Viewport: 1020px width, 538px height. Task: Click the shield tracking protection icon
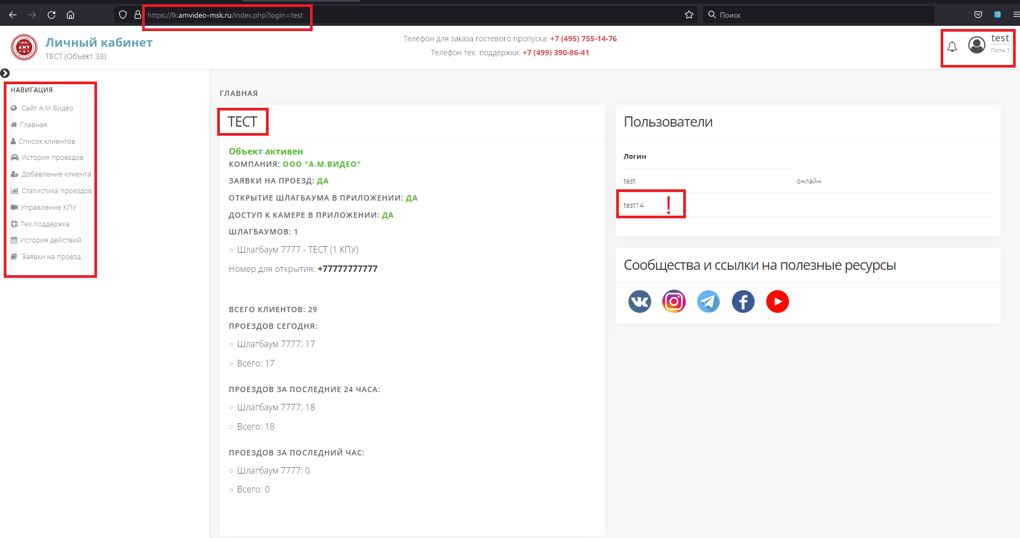(x=123, y=15)
